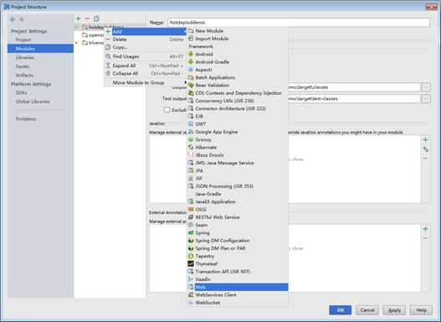Screen dimensions: 441x322
Task: Click the forward navigation arrow icon
Action: click(x=22, y=19)
